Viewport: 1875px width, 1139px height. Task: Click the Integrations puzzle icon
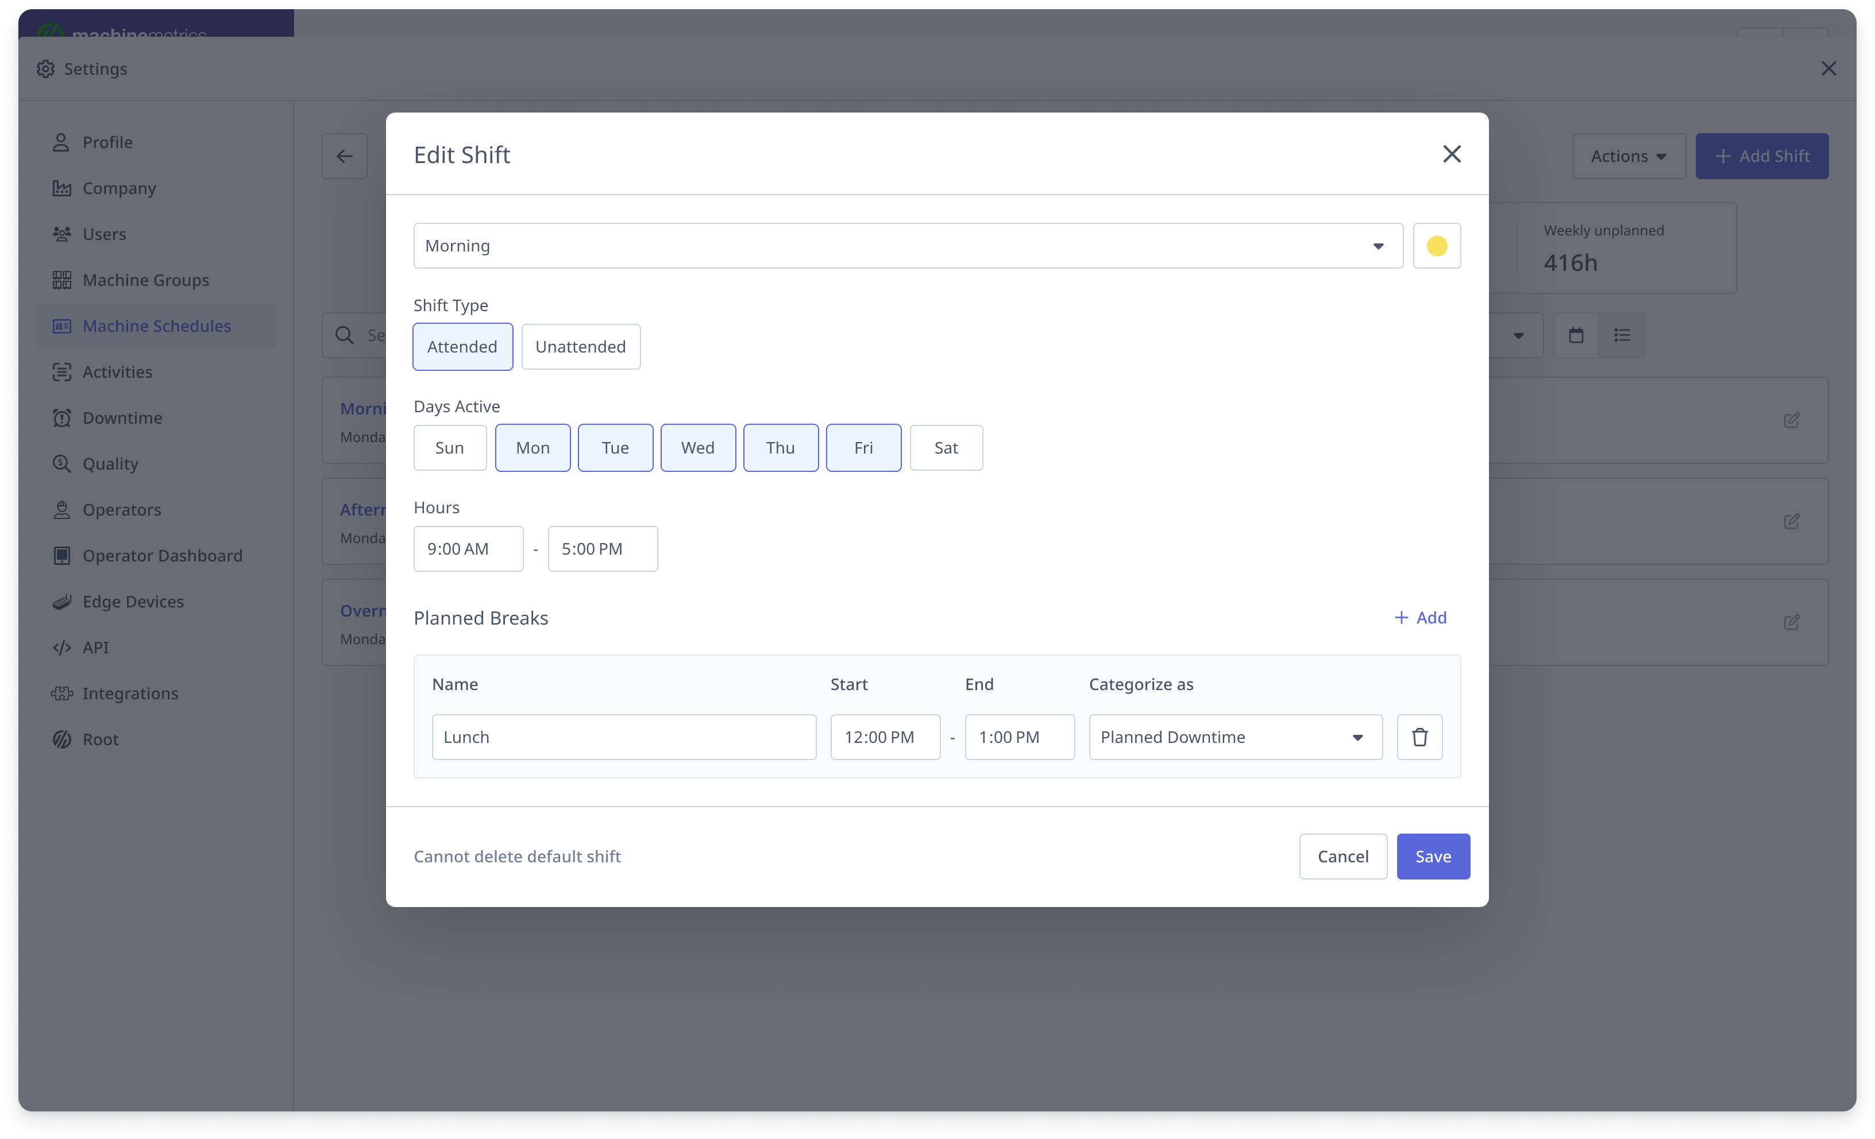coord(61,693)
